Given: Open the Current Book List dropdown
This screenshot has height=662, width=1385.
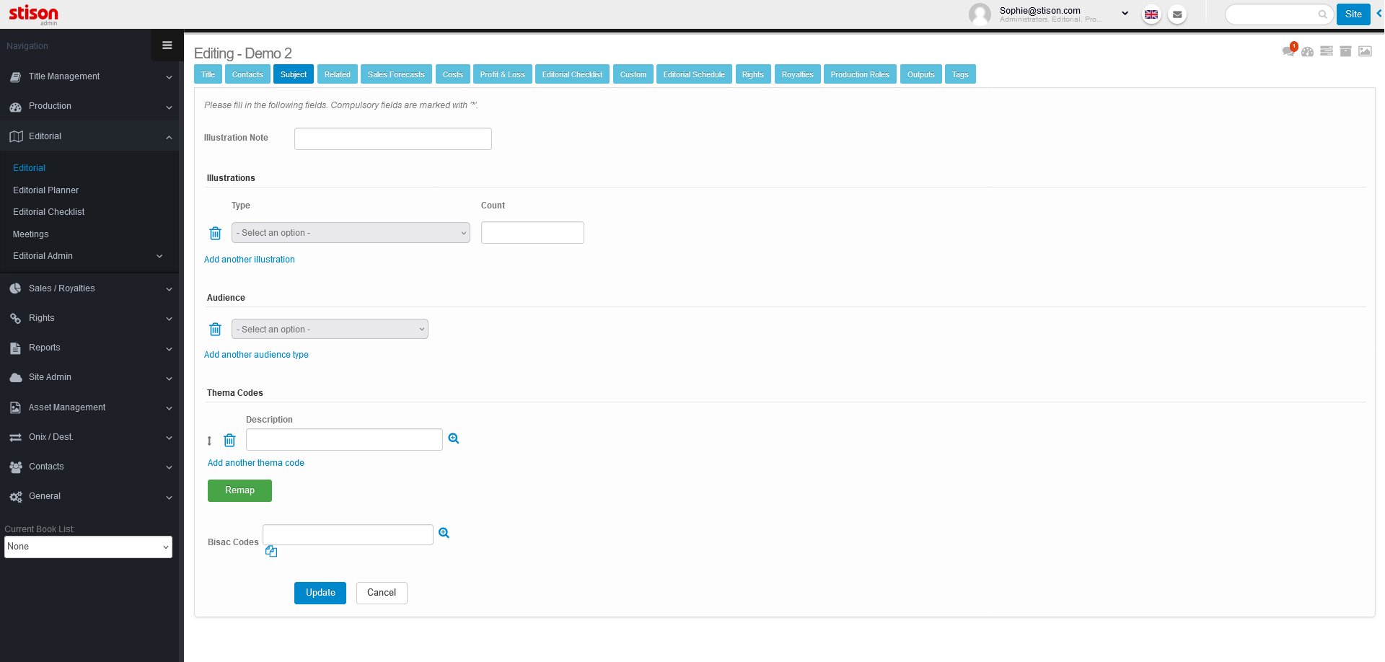Looking at the screenshot, I should click(x=88, y=547).
